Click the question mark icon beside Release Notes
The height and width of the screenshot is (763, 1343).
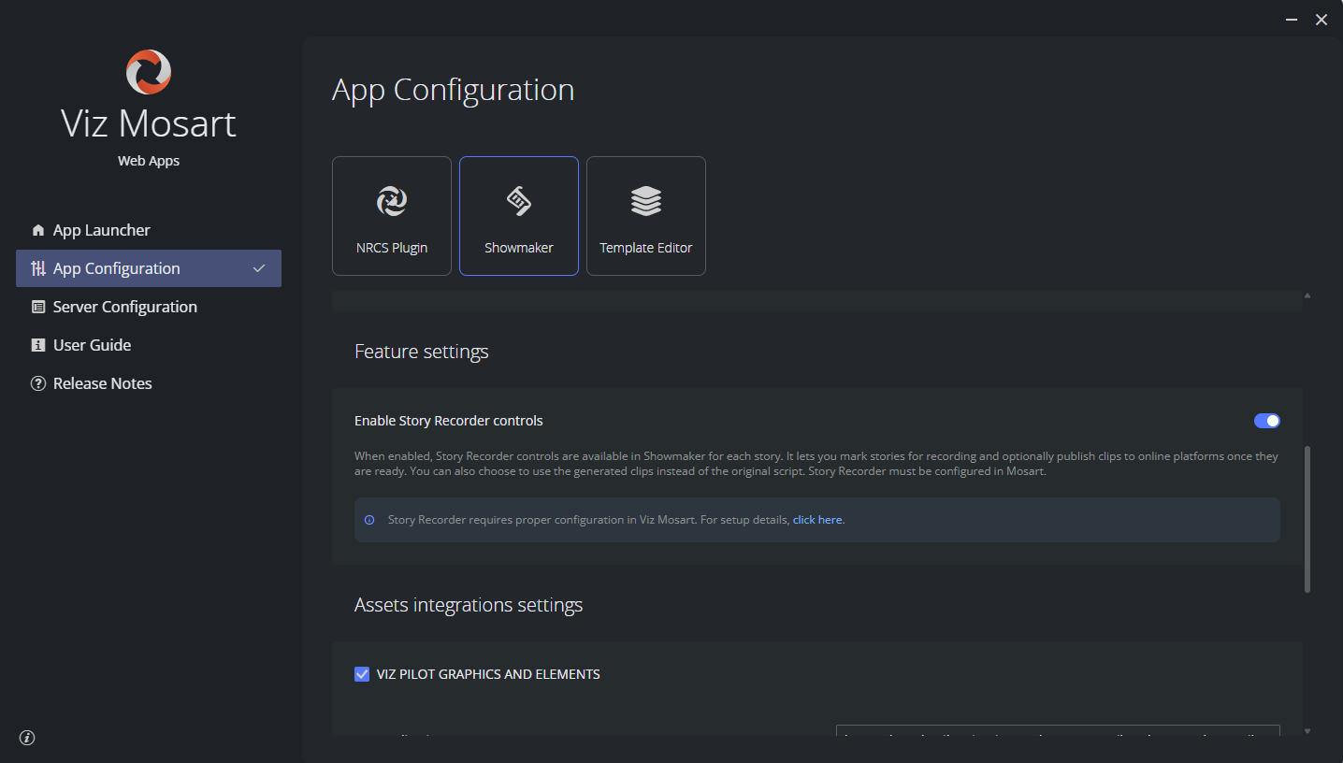(x=38, y=383)
